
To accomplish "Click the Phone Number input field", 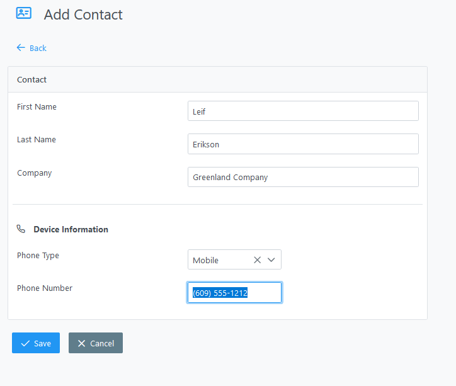I will pyautogui.click(x=234, y=293).
